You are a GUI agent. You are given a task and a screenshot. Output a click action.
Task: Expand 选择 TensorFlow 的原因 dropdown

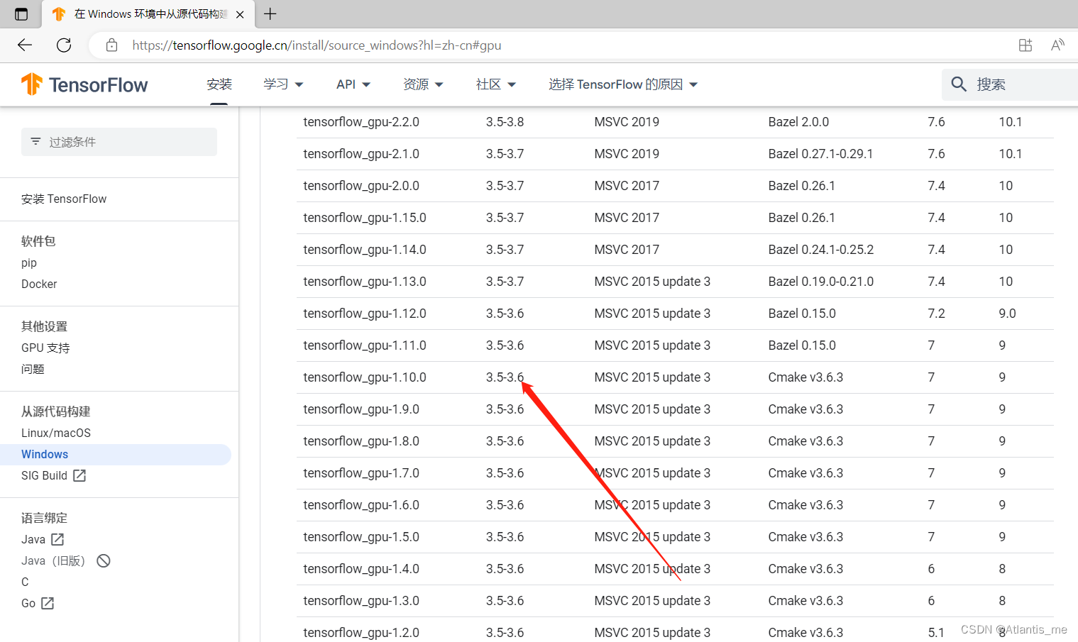tap(623, 84)
